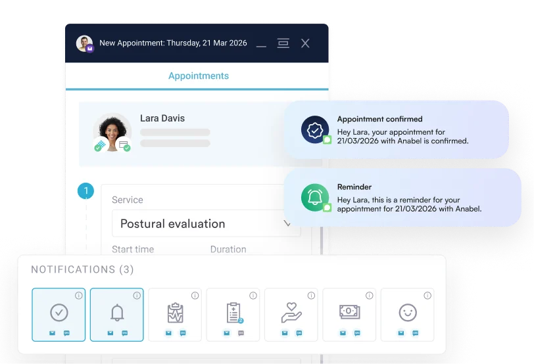
Task: Open info for the bell reminder tile
Action: [x=137, y=296]
